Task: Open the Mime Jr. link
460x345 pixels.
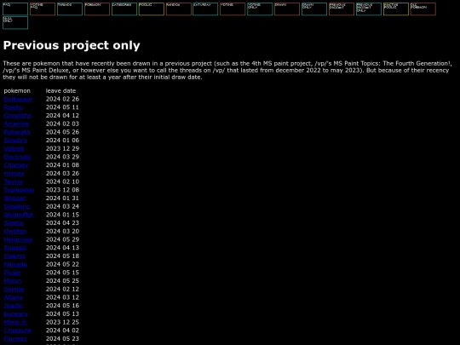Action: pyautogui.click(x=15, y=322)
